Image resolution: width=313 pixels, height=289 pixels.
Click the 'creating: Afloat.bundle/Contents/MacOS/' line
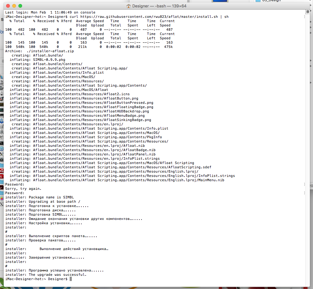(53, 77)
